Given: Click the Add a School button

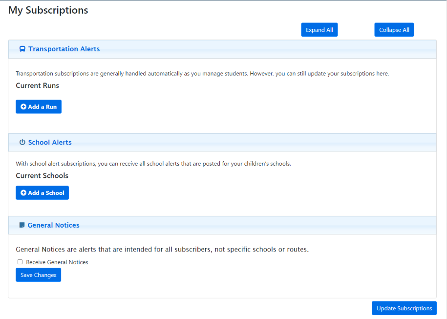Looking at the screenshot, I should pos(42,193).
